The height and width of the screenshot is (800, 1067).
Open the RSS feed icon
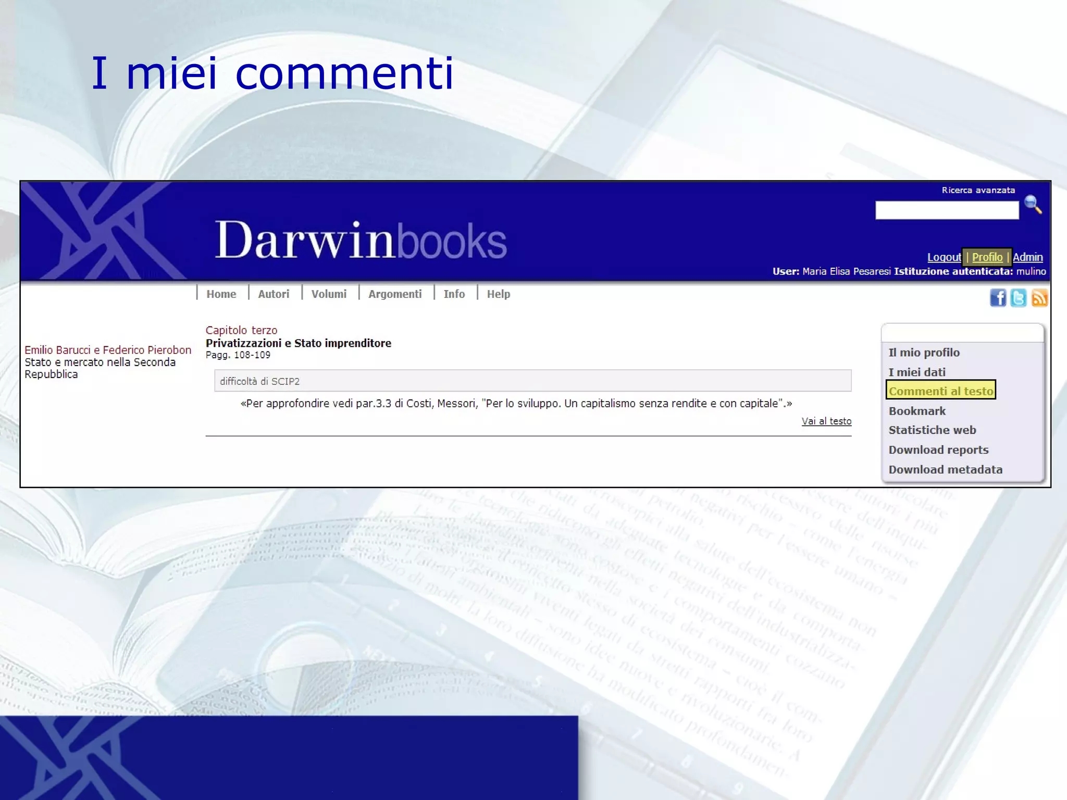pyautogui.click(x=1039, y=298)
